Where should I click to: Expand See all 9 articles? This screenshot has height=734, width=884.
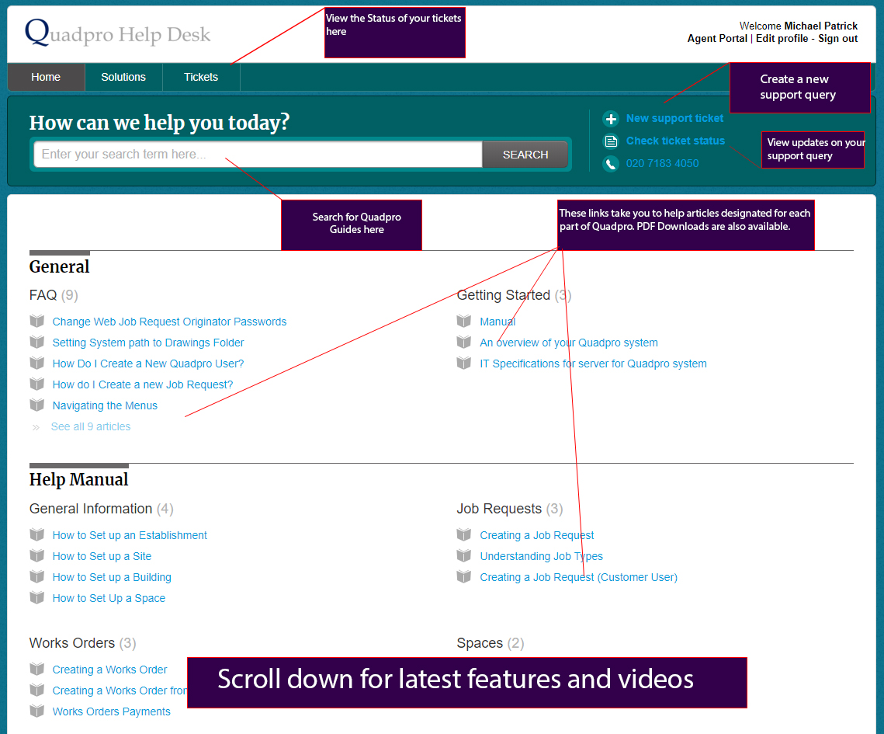click(x=91, y=426)
